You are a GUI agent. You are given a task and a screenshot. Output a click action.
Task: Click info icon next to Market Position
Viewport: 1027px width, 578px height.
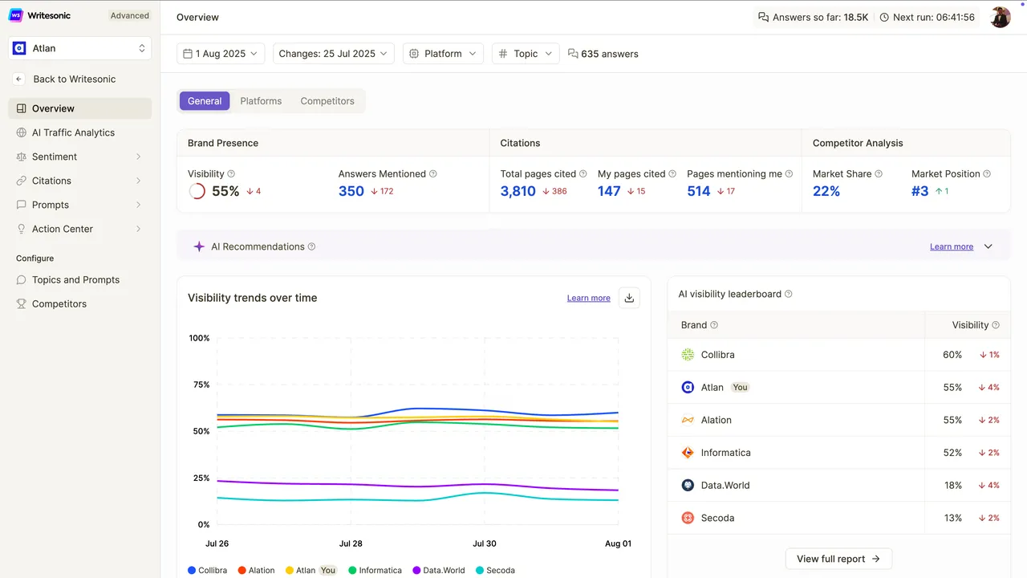pos(987,173)
